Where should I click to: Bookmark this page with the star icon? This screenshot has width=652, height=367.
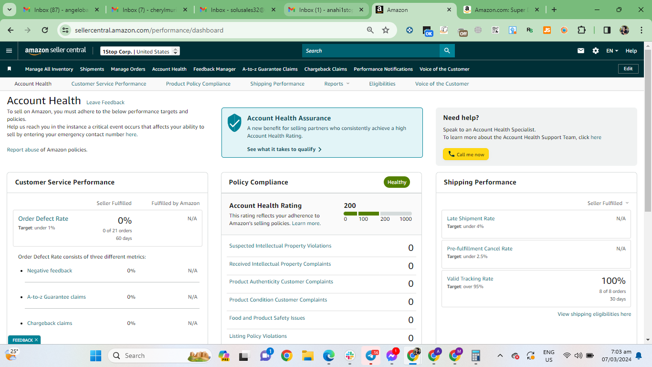[x=386, y=30]
